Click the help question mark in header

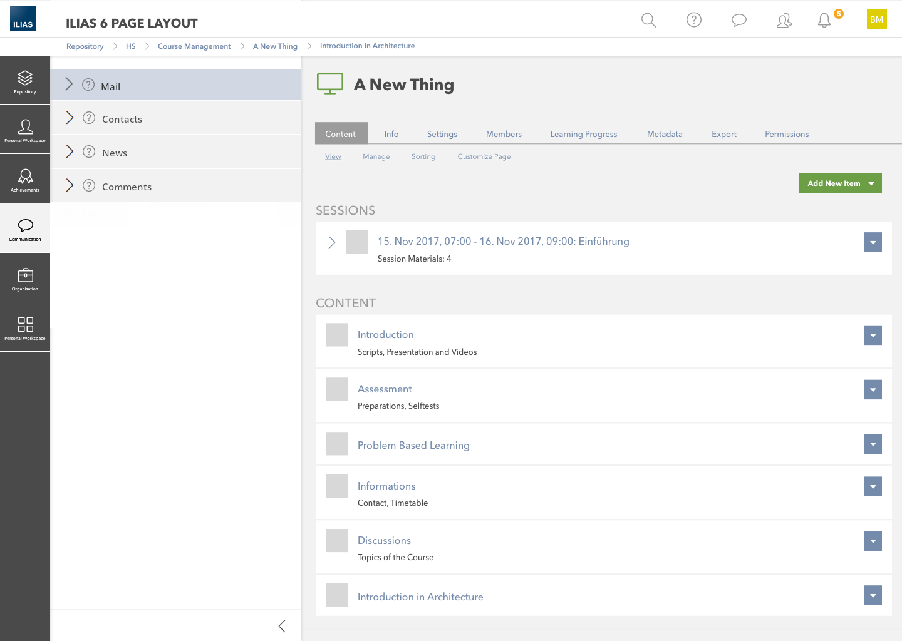pos(694,20)
